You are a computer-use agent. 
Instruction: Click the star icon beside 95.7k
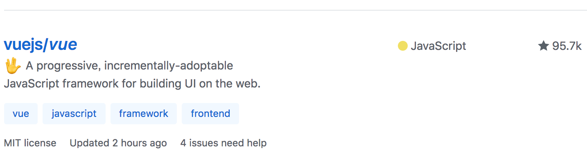tap(543, 46)
